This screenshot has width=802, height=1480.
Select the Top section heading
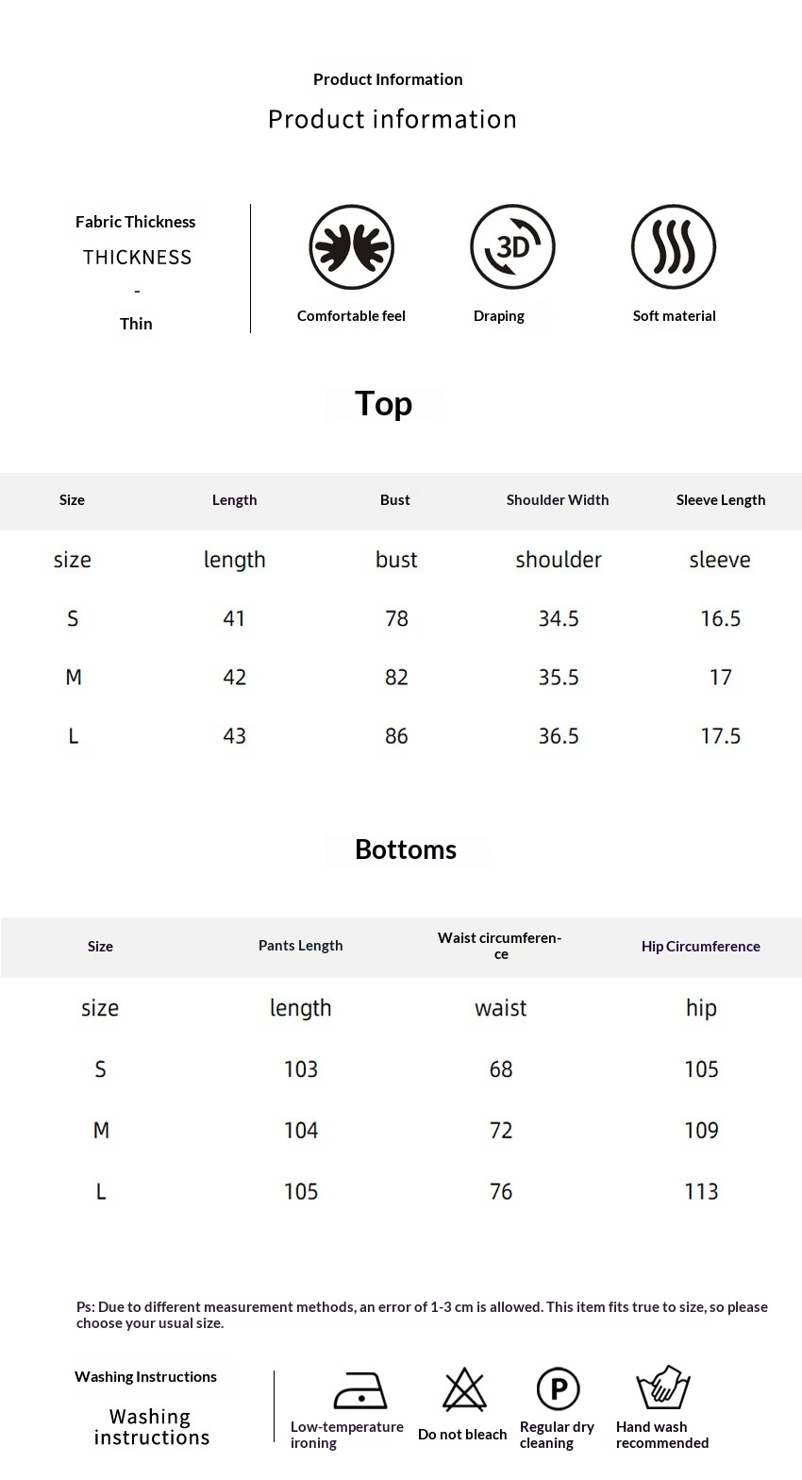click(x=383, y=404)
